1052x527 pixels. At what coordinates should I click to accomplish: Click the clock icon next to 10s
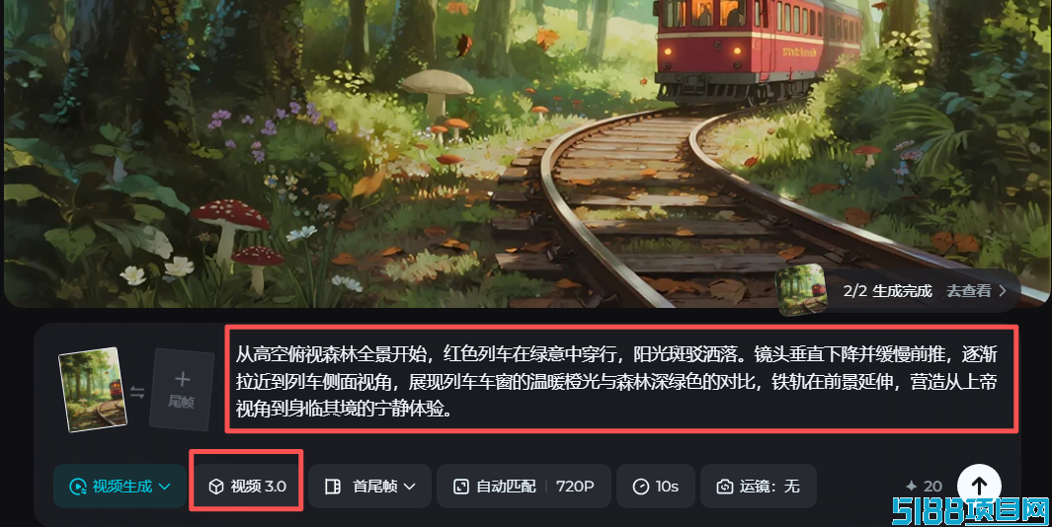point(641,487)
